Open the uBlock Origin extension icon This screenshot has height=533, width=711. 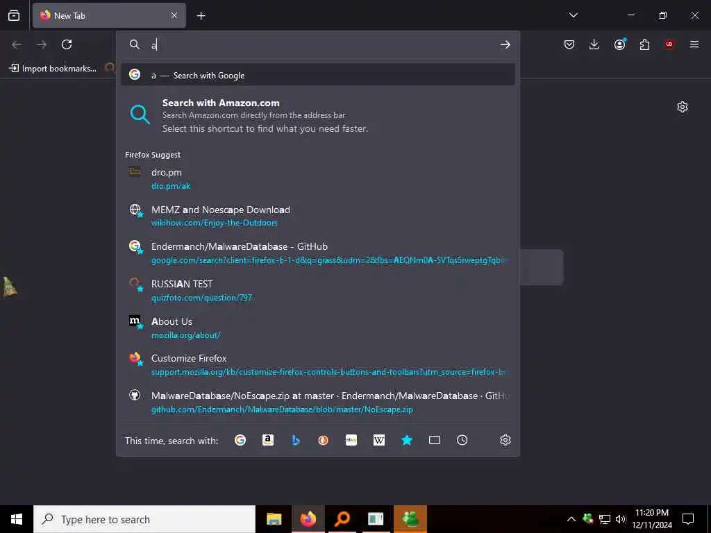click(669, 44)
